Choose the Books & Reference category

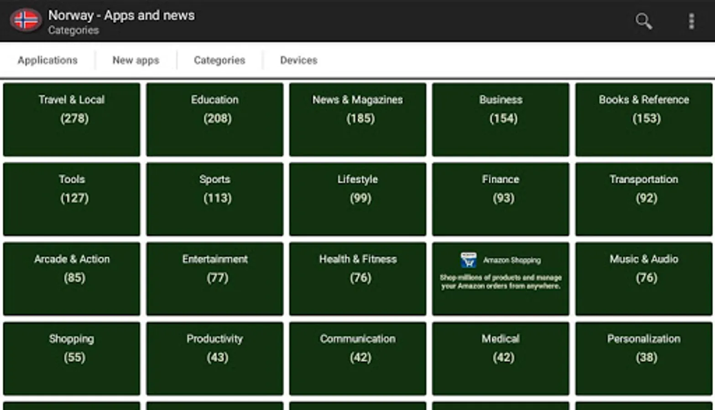(x=644, y=119)
